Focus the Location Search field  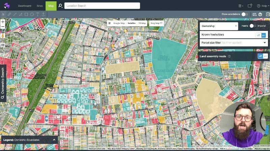click(102, 6)
